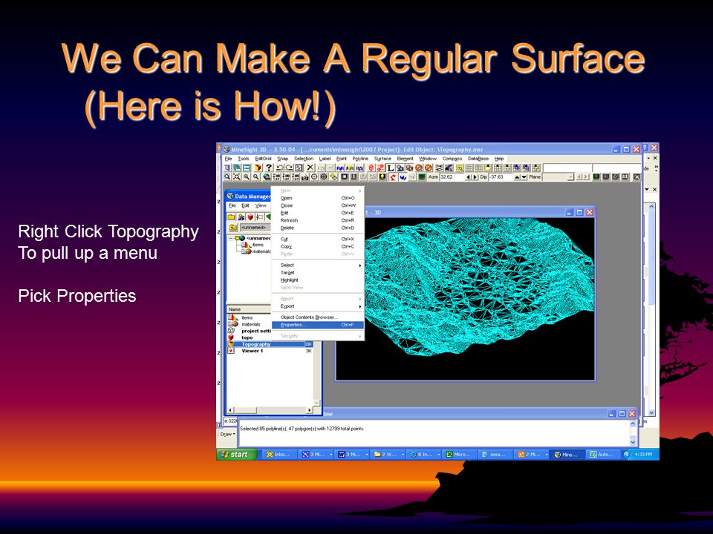Click the people icon in Data Manager toolbar
Image resolution: width=713 pixels, height=534 pixels.
(x=241, y=217)
